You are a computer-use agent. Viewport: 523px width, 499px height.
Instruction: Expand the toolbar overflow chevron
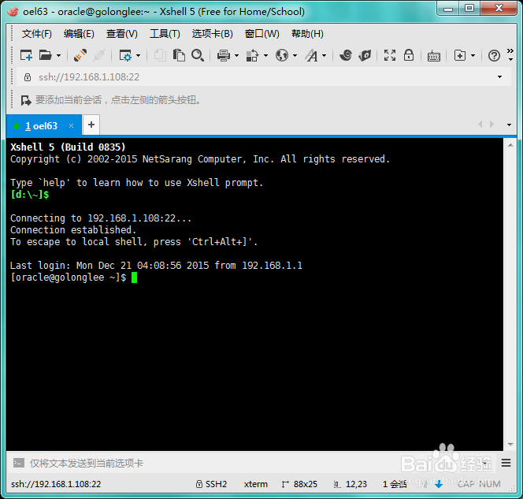tap(510, 54)
